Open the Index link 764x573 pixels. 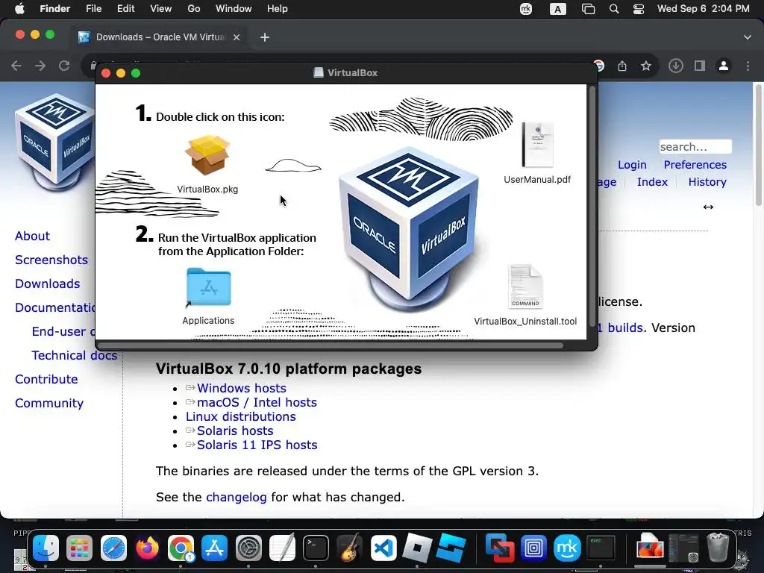click(x=652, y=182)
